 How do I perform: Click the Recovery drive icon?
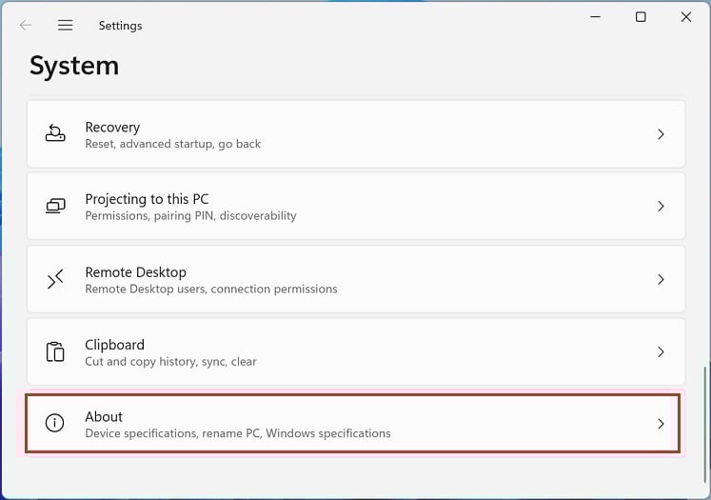pos(55,133)
